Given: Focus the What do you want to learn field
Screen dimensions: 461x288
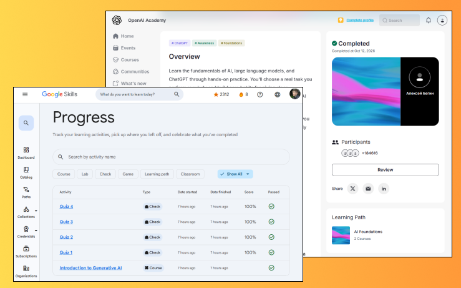Looking at the screenshot, I should [x=139, y=94].
